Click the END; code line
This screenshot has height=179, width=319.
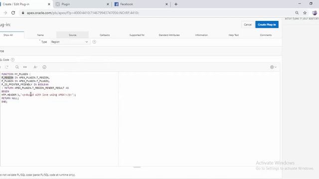4,101
